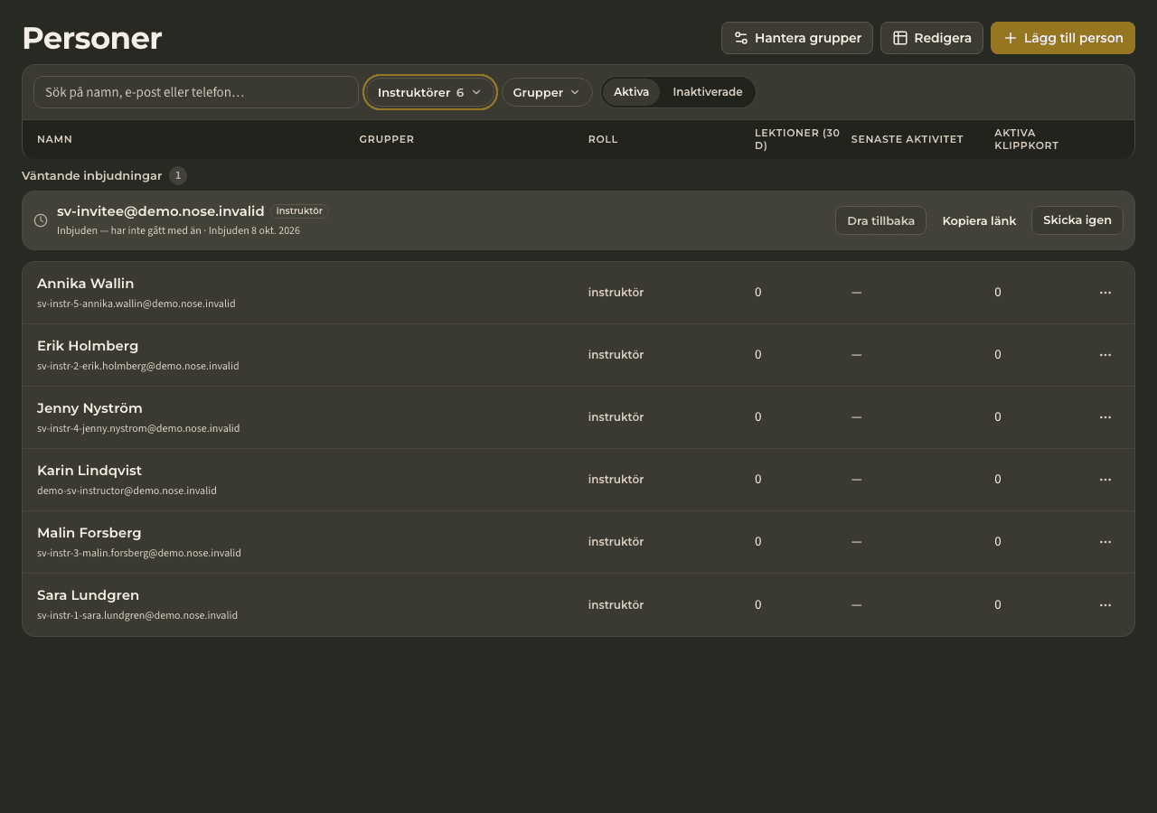
Task: Open more options for Annika Wallin
Action: pyautogui.click(x=1105, y=293)
